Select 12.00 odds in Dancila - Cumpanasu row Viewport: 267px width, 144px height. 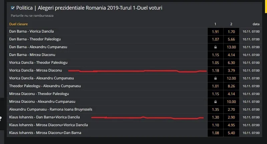pyautogui.click(x=231, y=78)
